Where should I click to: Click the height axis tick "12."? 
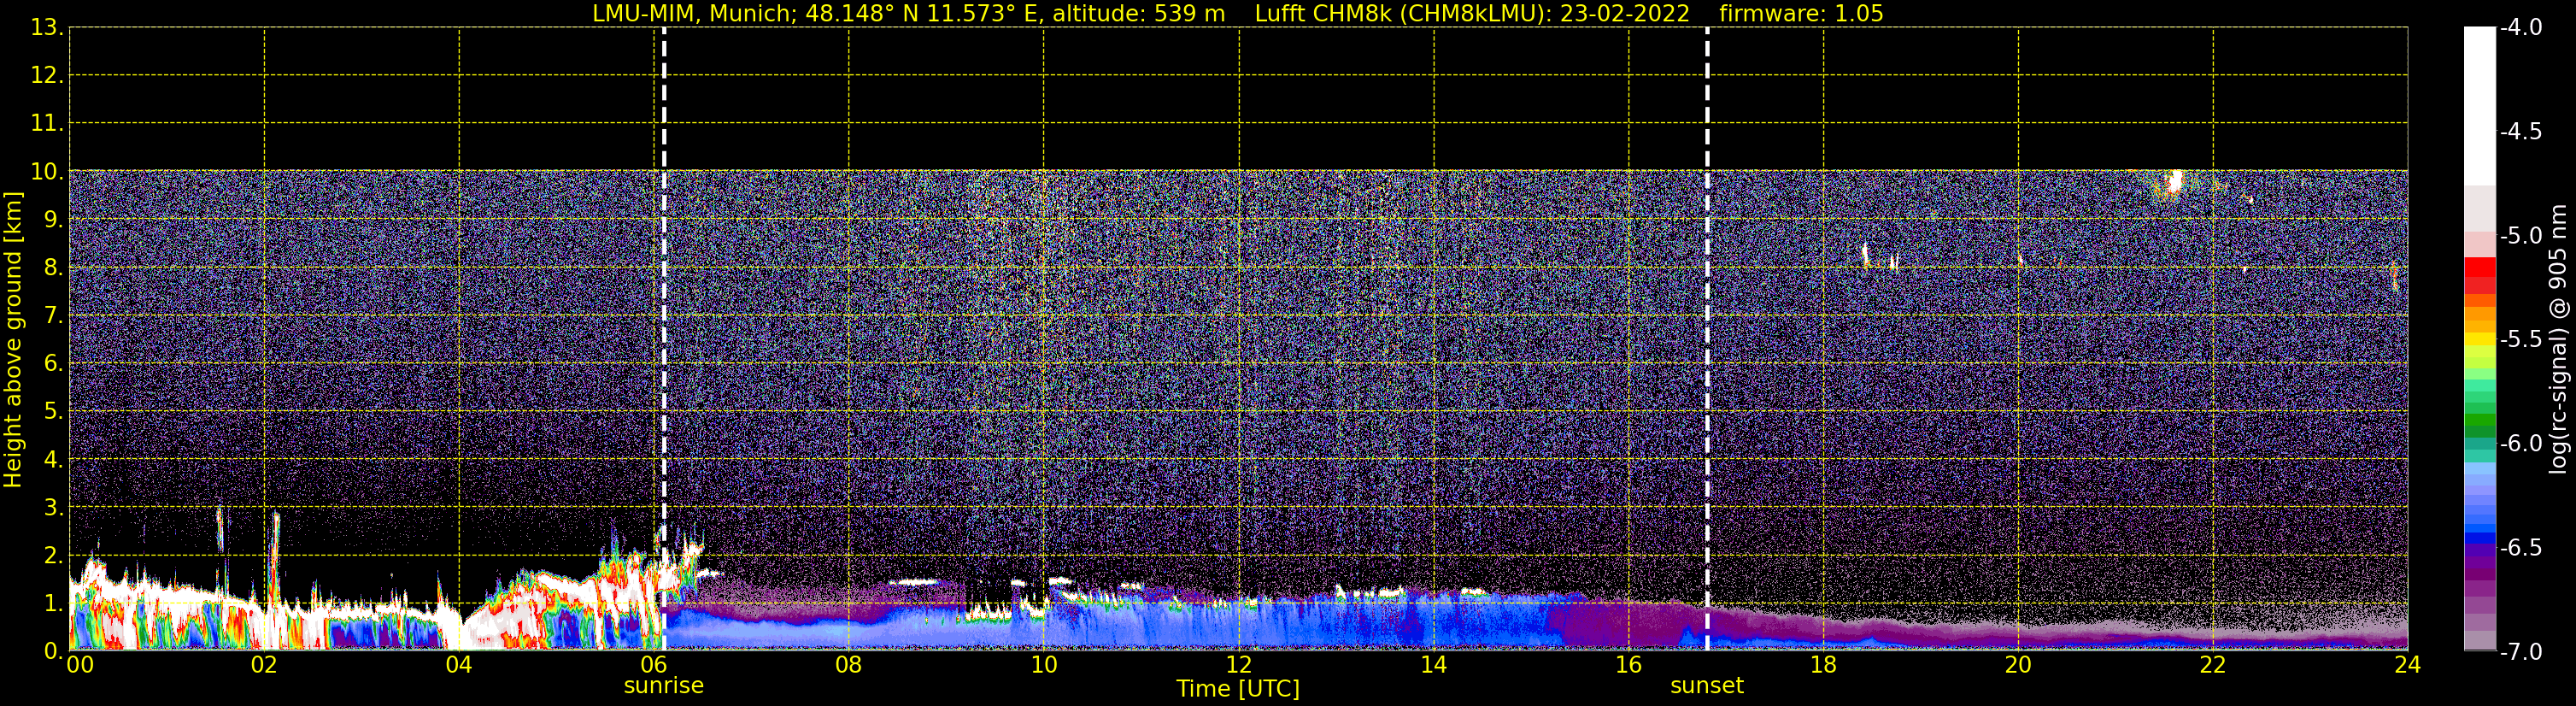pos(48,76)
